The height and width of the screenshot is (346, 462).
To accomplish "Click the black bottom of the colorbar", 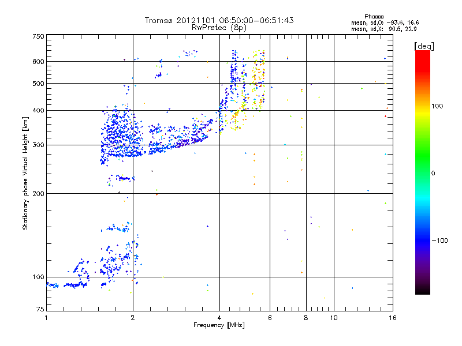I will click(x=423, y=290).
